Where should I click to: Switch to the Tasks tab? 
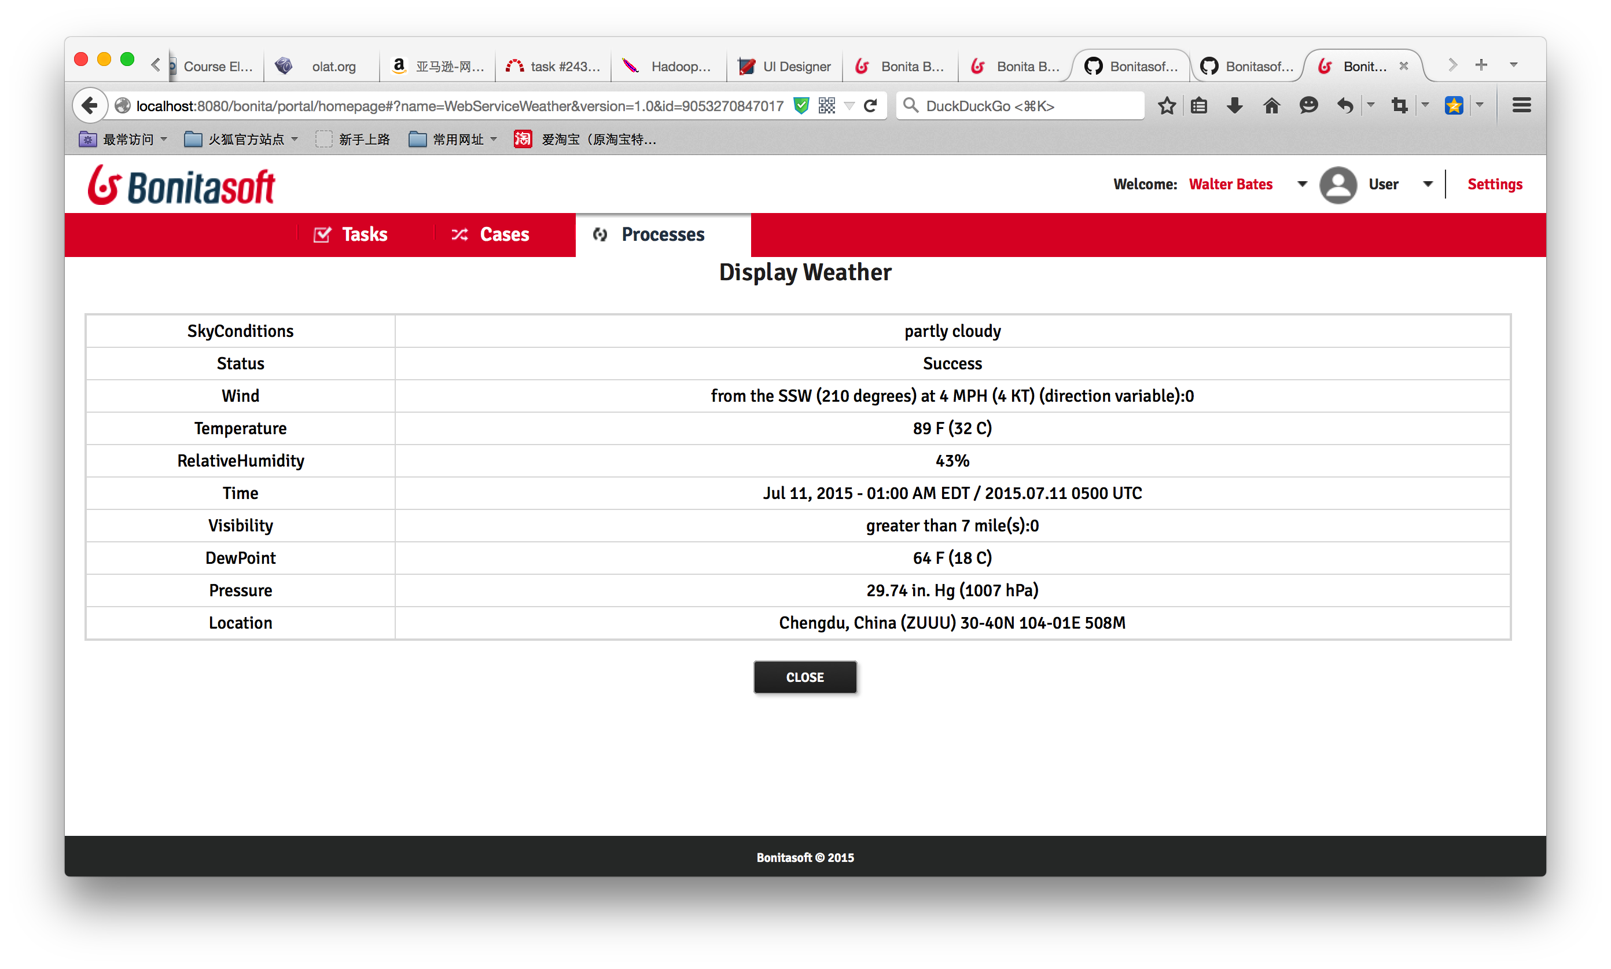[351, 234]
